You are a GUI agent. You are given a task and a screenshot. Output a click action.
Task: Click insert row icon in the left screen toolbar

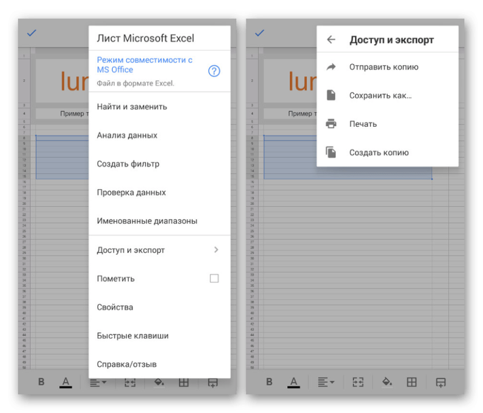[x=213, y=383]
